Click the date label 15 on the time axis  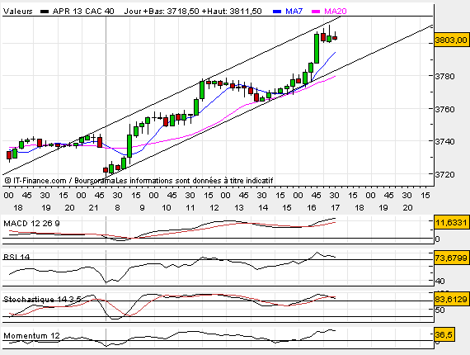(x=287, y=208)
